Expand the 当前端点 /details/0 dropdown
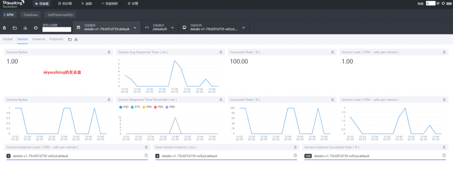453x174 pixels. [173, 28]
